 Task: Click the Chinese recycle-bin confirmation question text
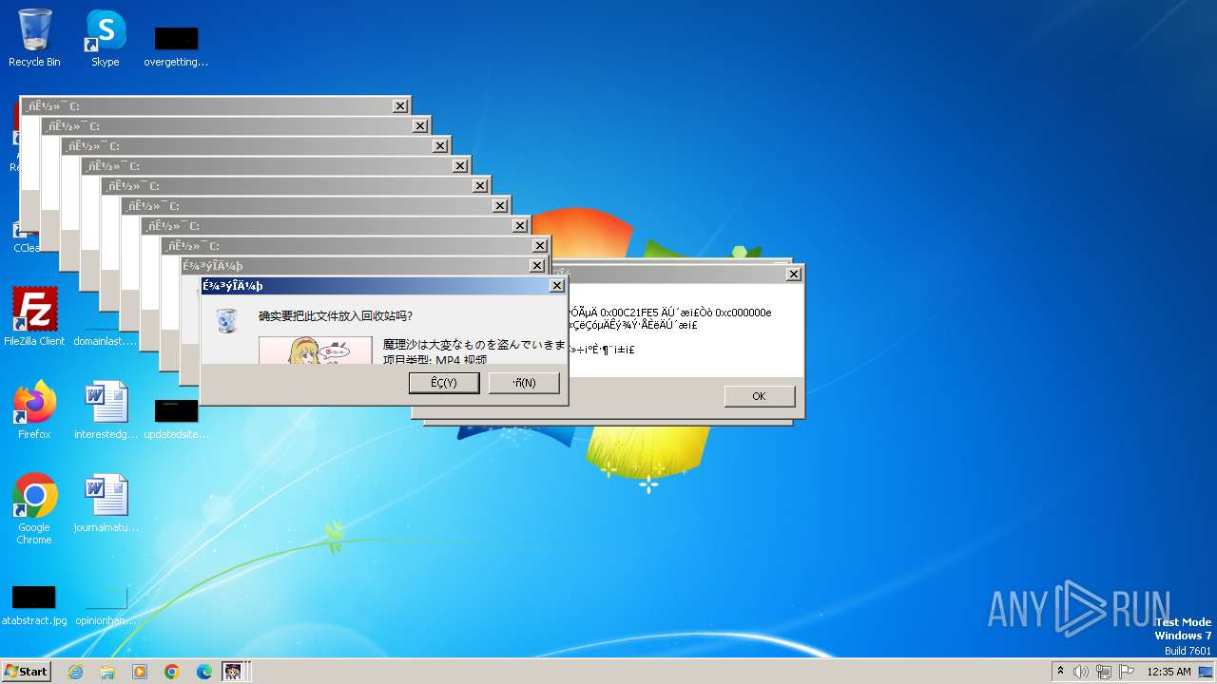(x=335, y=316)
